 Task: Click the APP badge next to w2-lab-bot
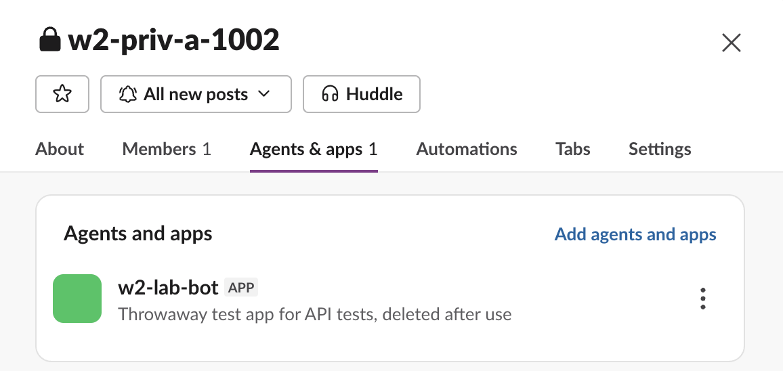241,288
